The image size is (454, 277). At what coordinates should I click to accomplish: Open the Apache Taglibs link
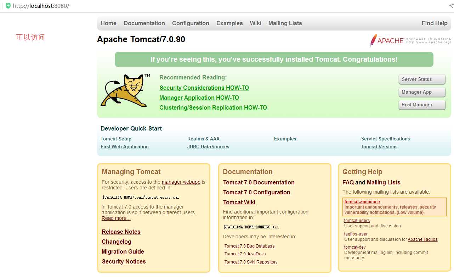point(423,239)
